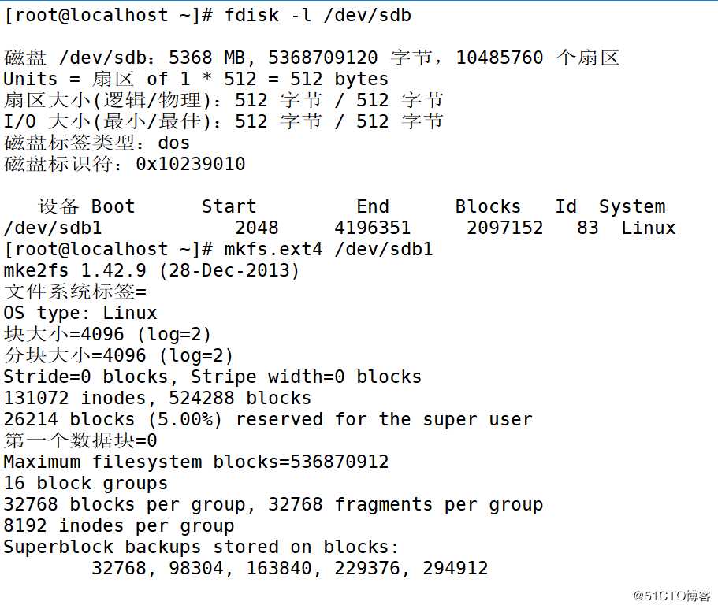The image size is (718, 609).
Task: Click the "8192 inodes per group" line
Action: (x=119, y=525)
